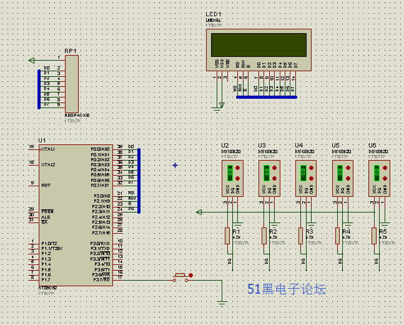Click the increase temperature button on U2 sensor
404x325 pixels.
coord(238,167)
